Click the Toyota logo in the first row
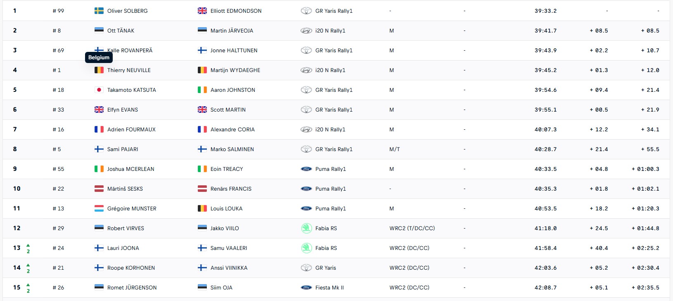The width and height of the screenshot is (673, 301). pos(306,11)
